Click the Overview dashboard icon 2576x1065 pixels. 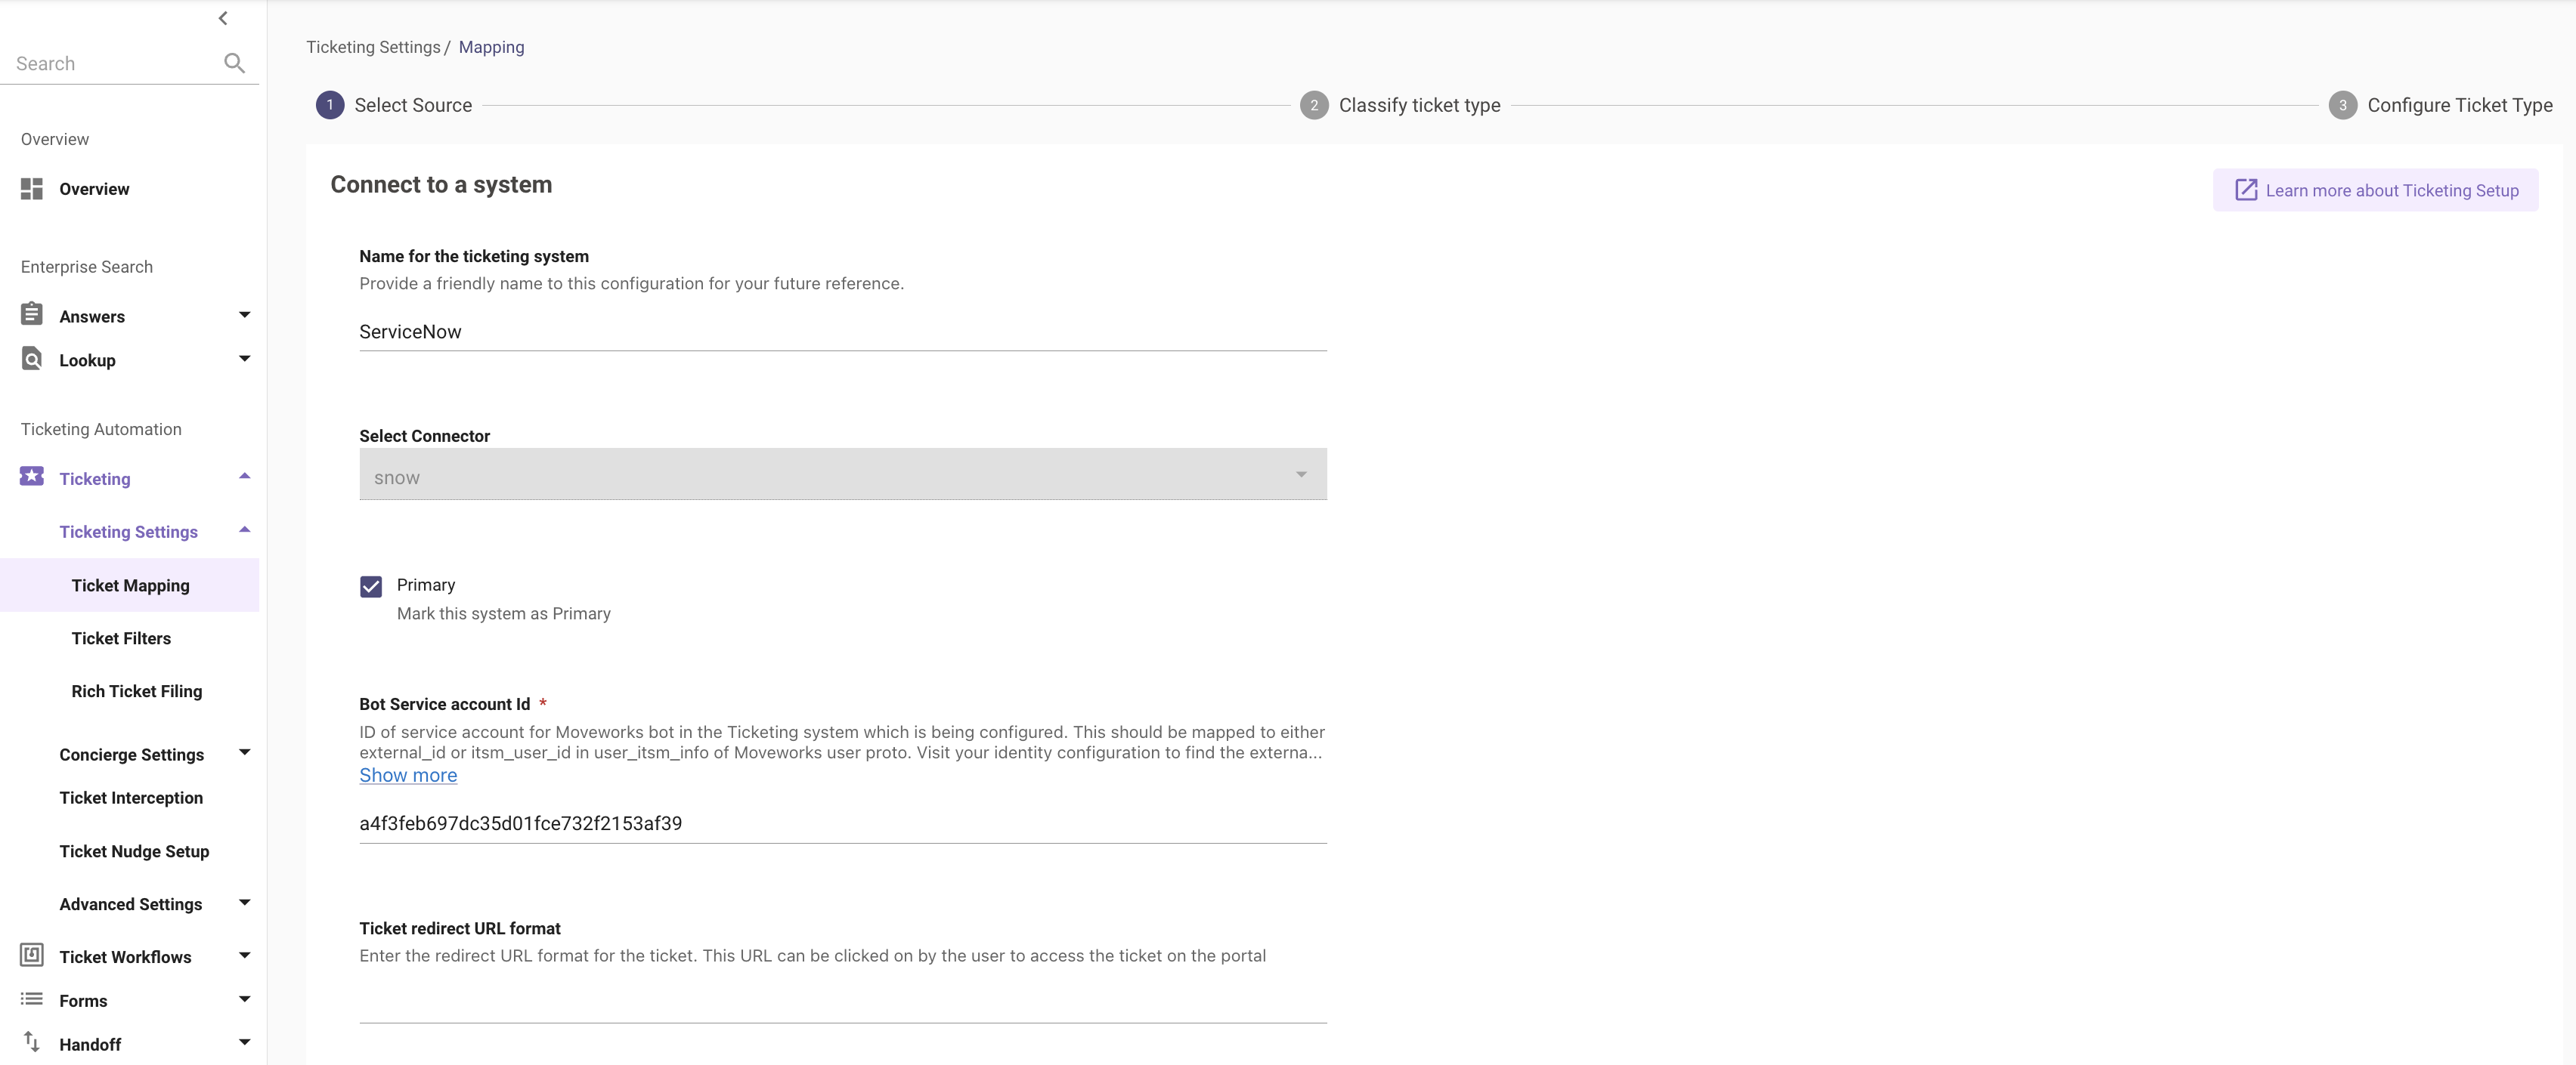tap(32, 189)
